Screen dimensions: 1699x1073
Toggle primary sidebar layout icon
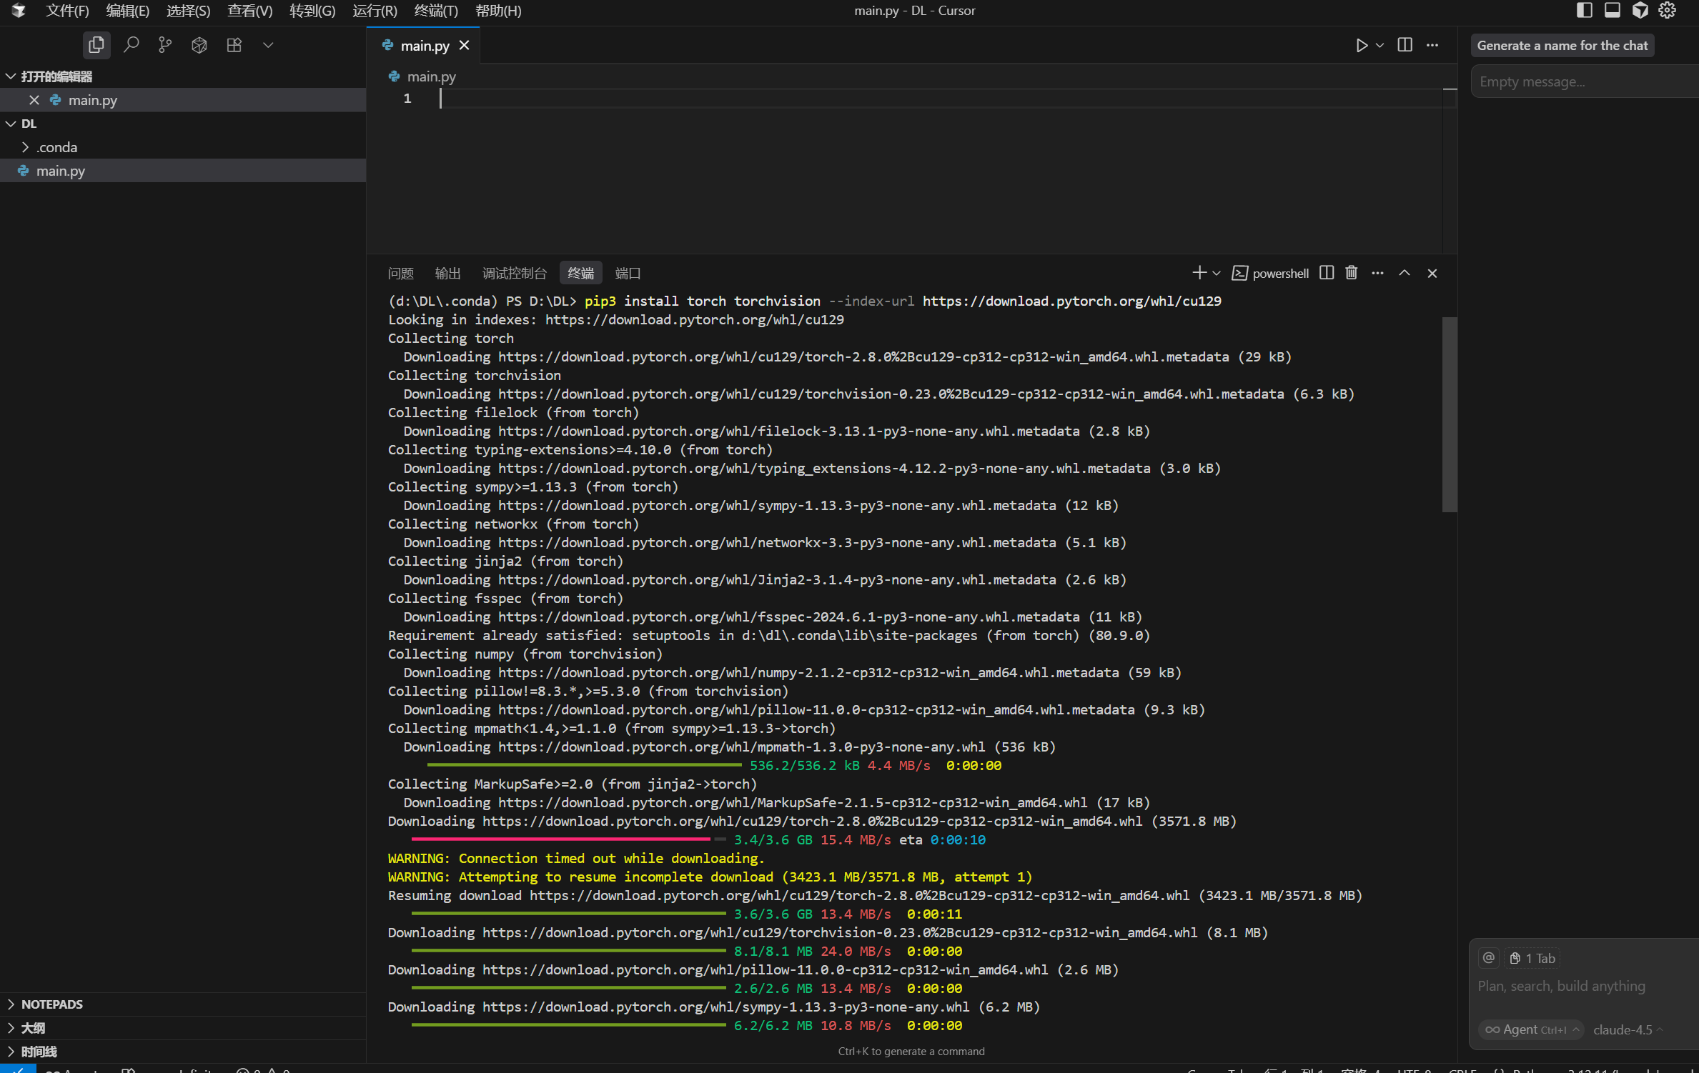(x=1584, y=10)
